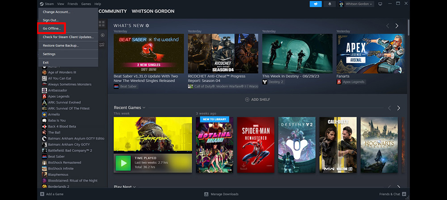Click the Manage Downloads label
The height and width of the screenshot is (200, 447).
225,194
